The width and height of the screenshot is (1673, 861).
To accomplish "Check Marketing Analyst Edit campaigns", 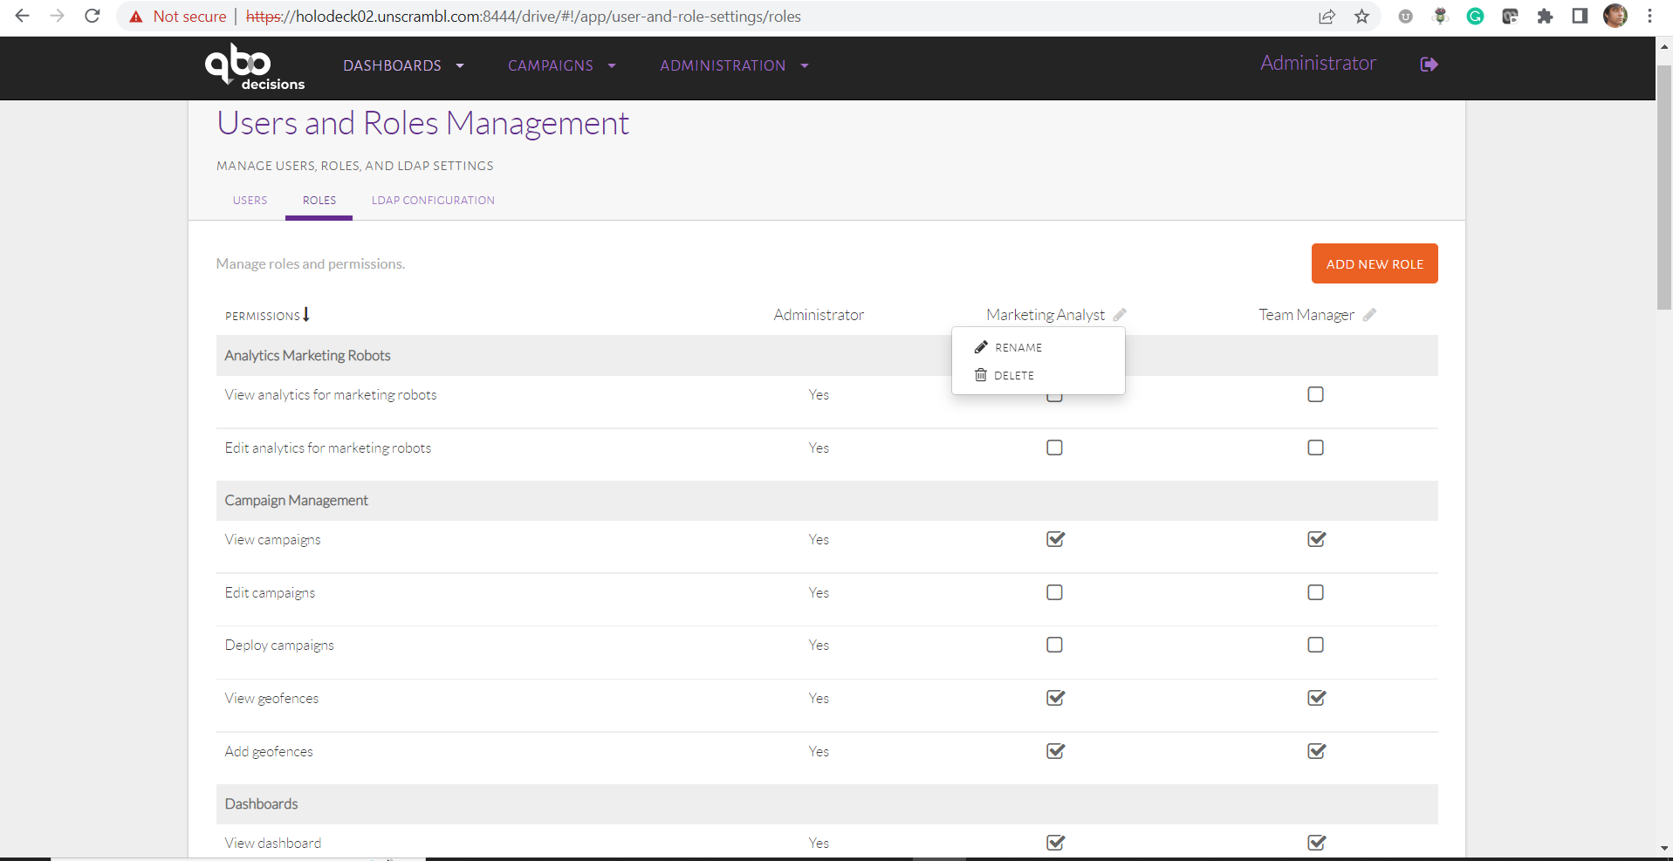I will click(1054, 592).
